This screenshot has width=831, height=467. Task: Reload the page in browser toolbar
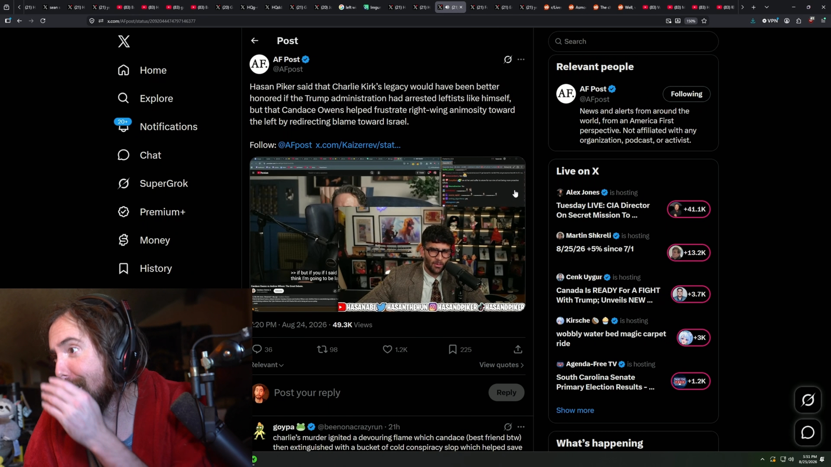43,21
